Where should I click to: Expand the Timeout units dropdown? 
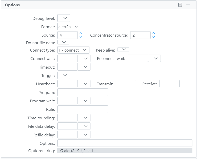pyautogui.click(x=84, y=67)
